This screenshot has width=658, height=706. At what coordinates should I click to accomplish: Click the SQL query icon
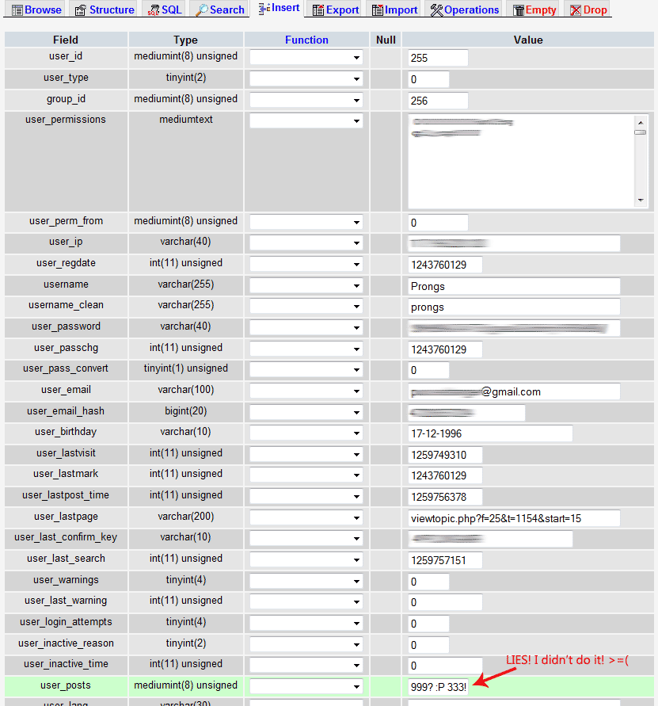coord(153,10)
